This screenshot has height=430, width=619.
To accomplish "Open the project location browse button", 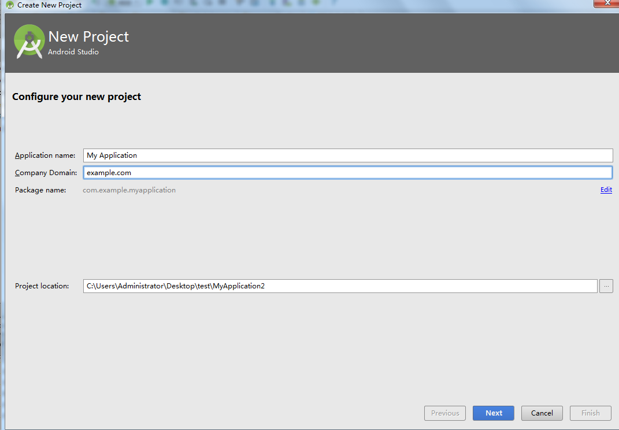I will [x=606, y=286].
